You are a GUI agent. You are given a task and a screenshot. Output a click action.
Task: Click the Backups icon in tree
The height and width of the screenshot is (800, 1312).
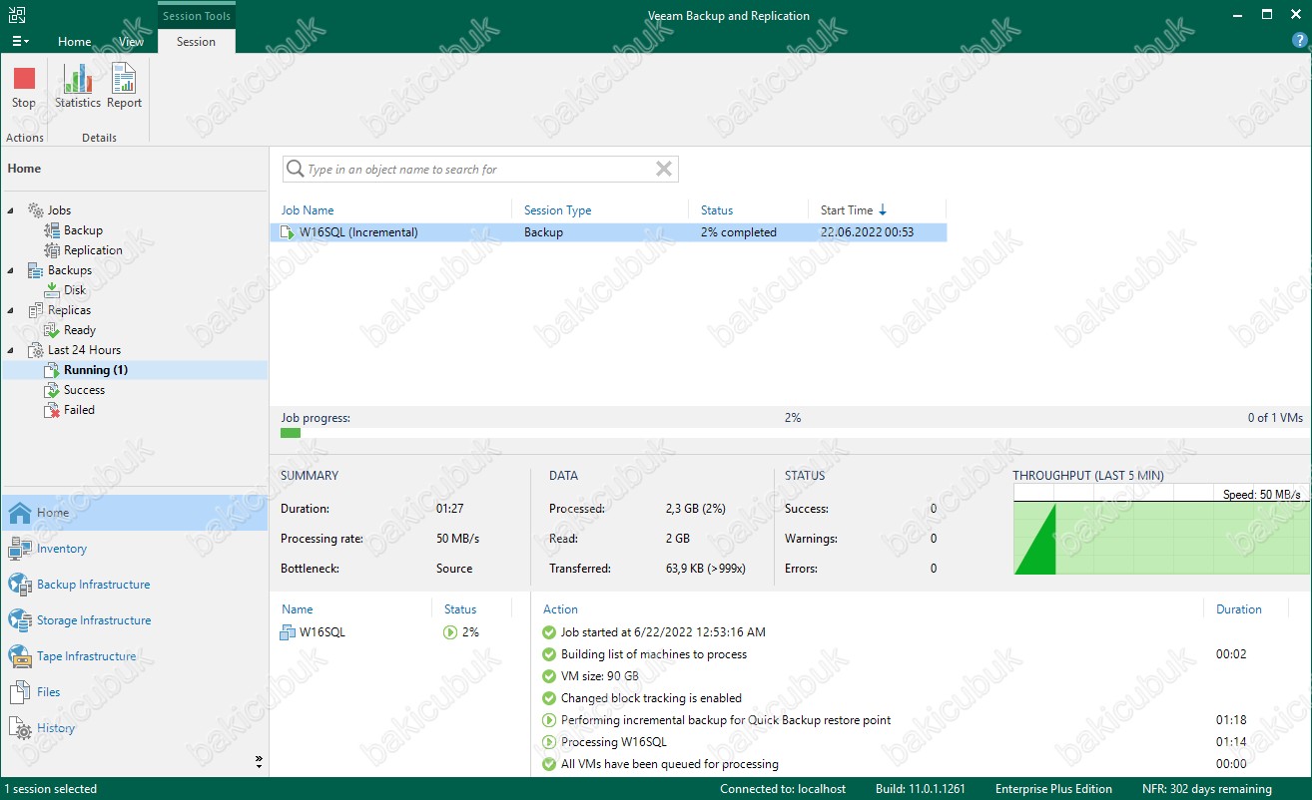35,270
